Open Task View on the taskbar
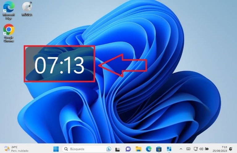The width and height of the screenshot is (237, 153). (x=118, y=149)
